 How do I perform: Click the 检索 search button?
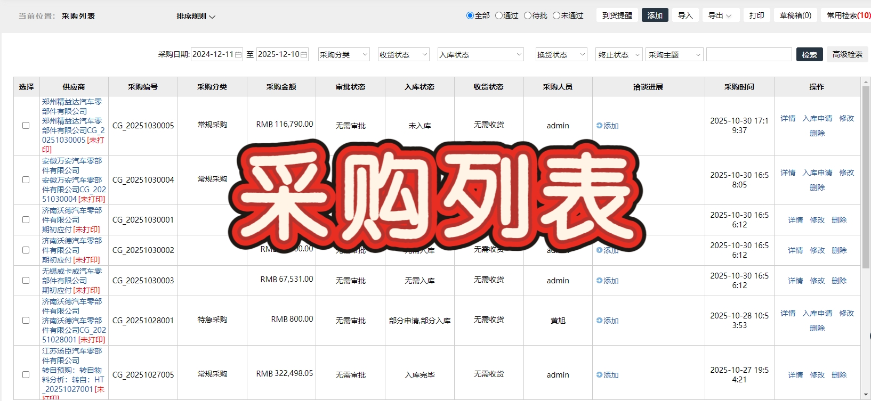[809, 54]
